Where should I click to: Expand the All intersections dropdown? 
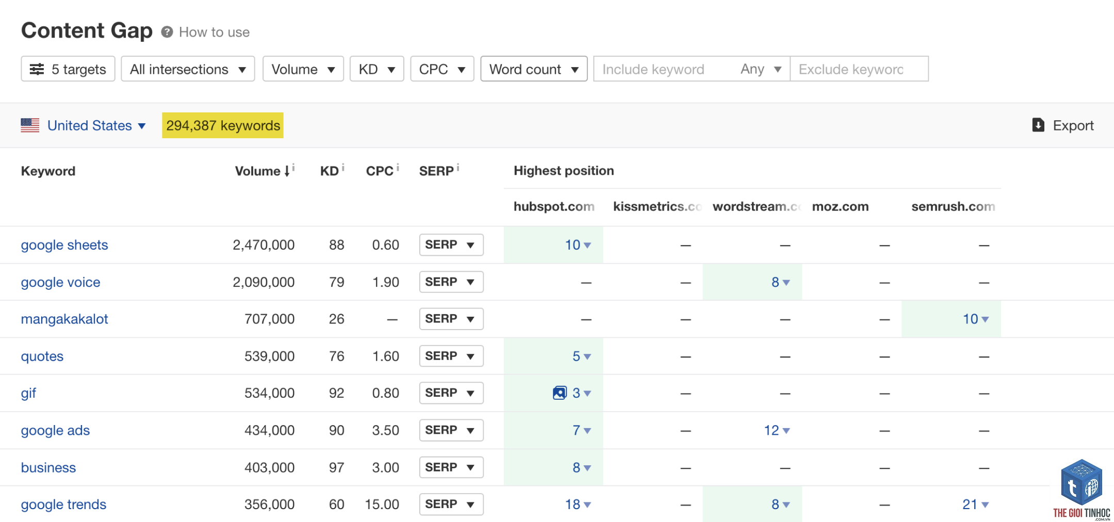point(188,69)
